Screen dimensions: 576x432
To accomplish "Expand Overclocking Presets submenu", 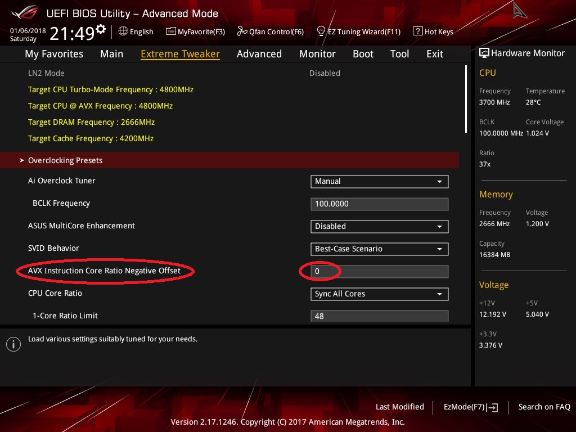I will [x=229, y=160].
